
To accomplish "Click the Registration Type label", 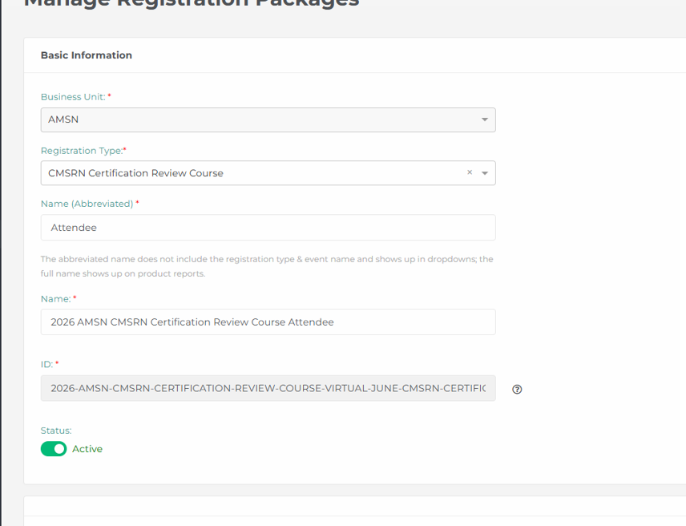I will pyautogui.click(x=82, y=151).
